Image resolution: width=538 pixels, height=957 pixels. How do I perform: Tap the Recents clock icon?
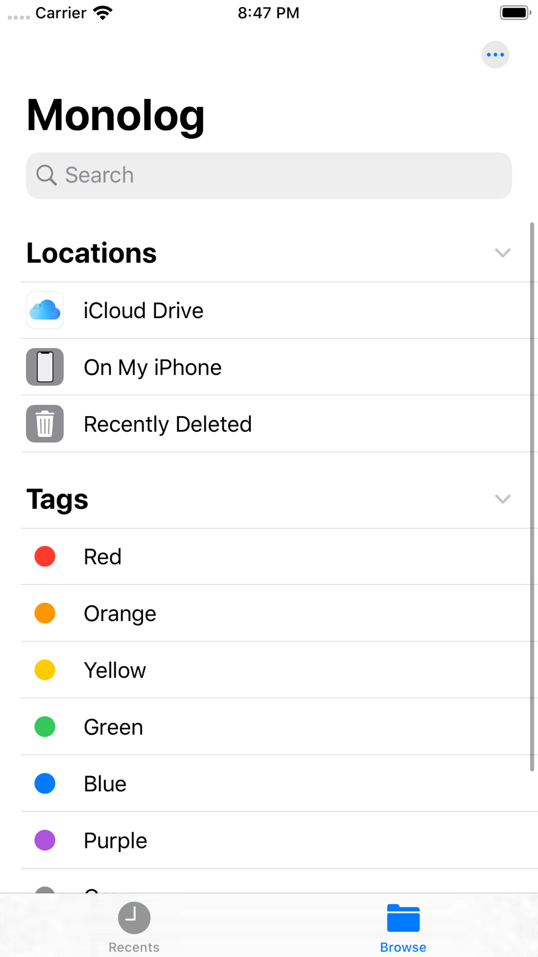coord(134,918)
